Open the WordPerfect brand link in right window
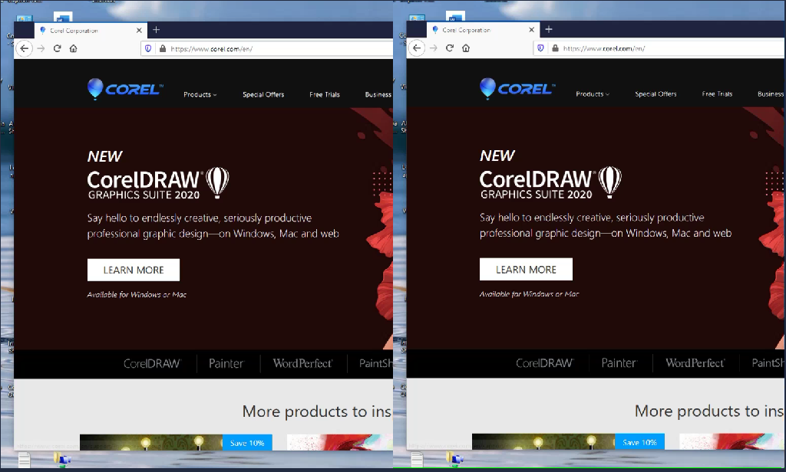The width and height of the screenshot is (786, 472). (x=695, y=363)
